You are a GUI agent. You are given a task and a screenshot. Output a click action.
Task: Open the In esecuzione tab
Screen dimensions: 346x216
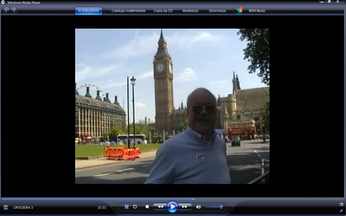pos(89,10)
